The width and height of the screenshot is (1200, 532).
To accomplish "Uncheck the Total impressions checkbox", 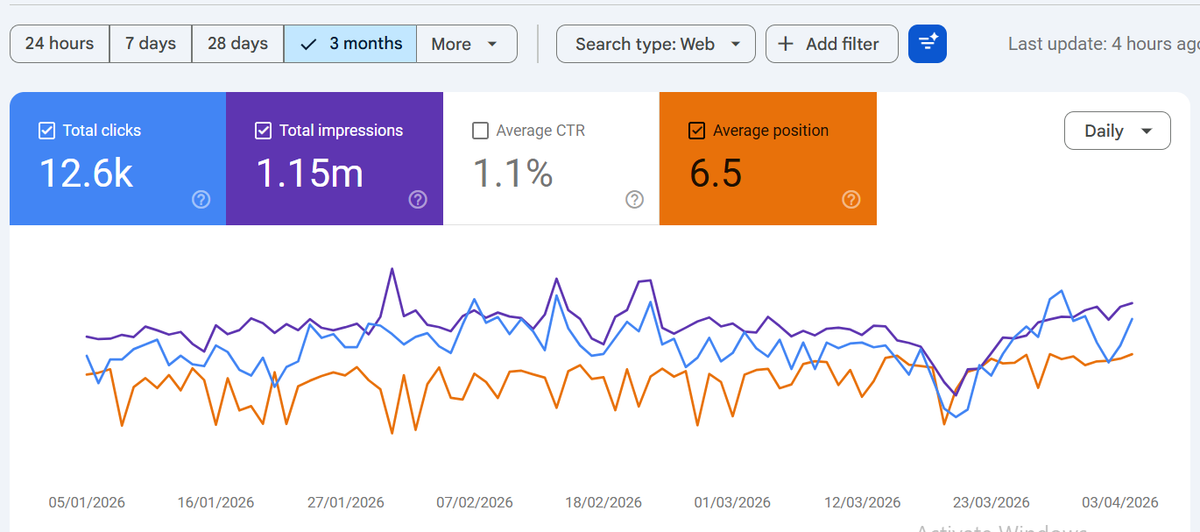I will pos(263,131).
